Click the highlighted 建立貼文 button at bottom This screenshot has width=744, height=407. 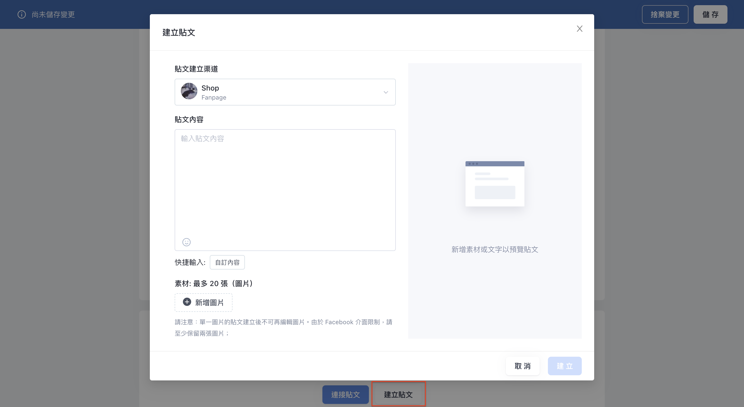pyautogui.click(x=398, y=395)
